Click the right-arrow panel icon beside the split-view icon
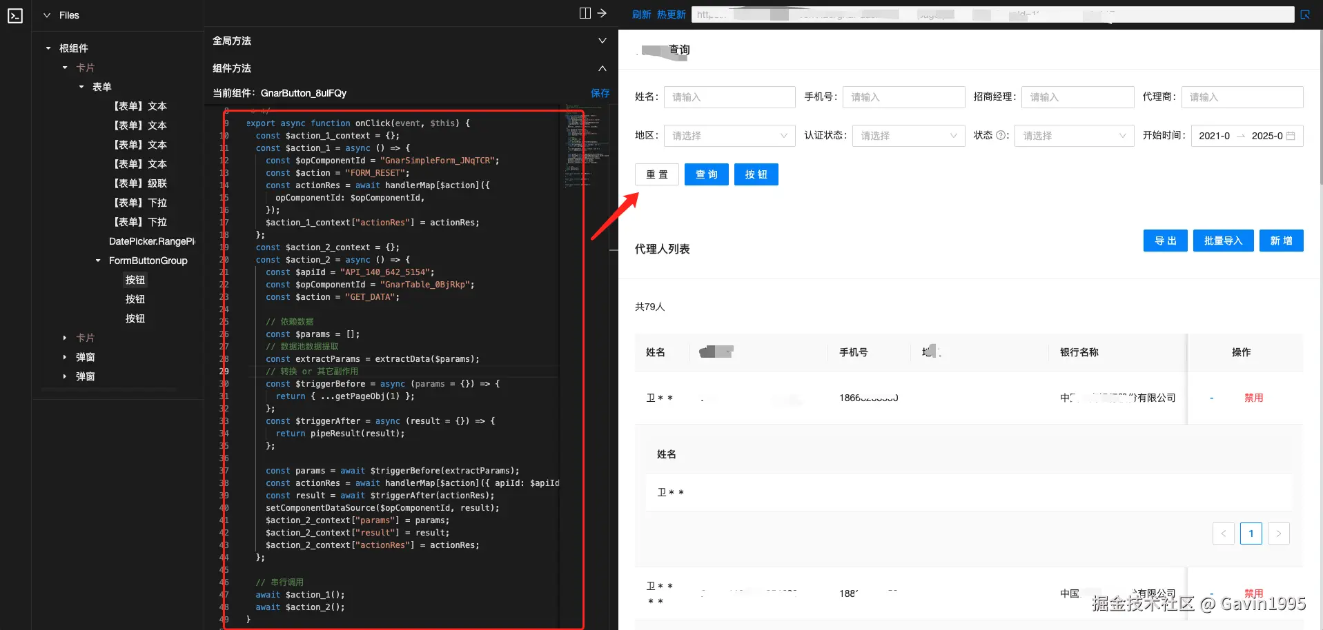Screen dimensions: 1323x630 coord(601,12)
